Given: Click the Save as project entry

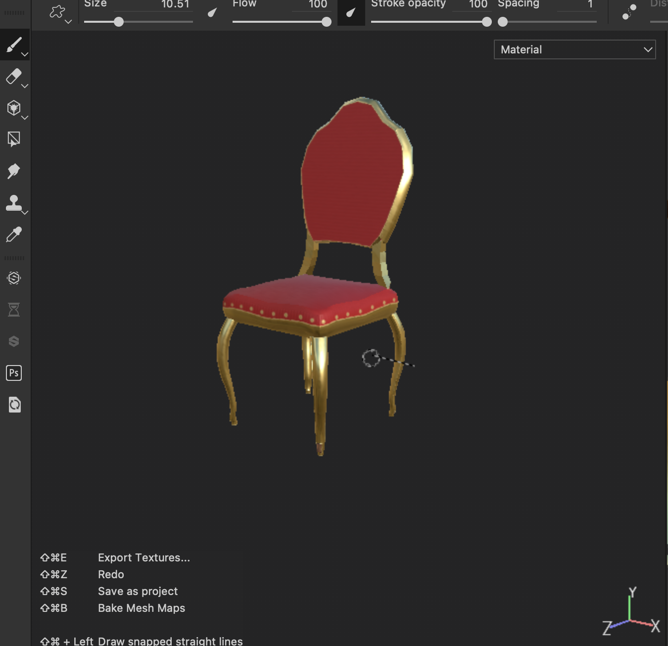Looking at the screenshot, I should pos(138,591).
